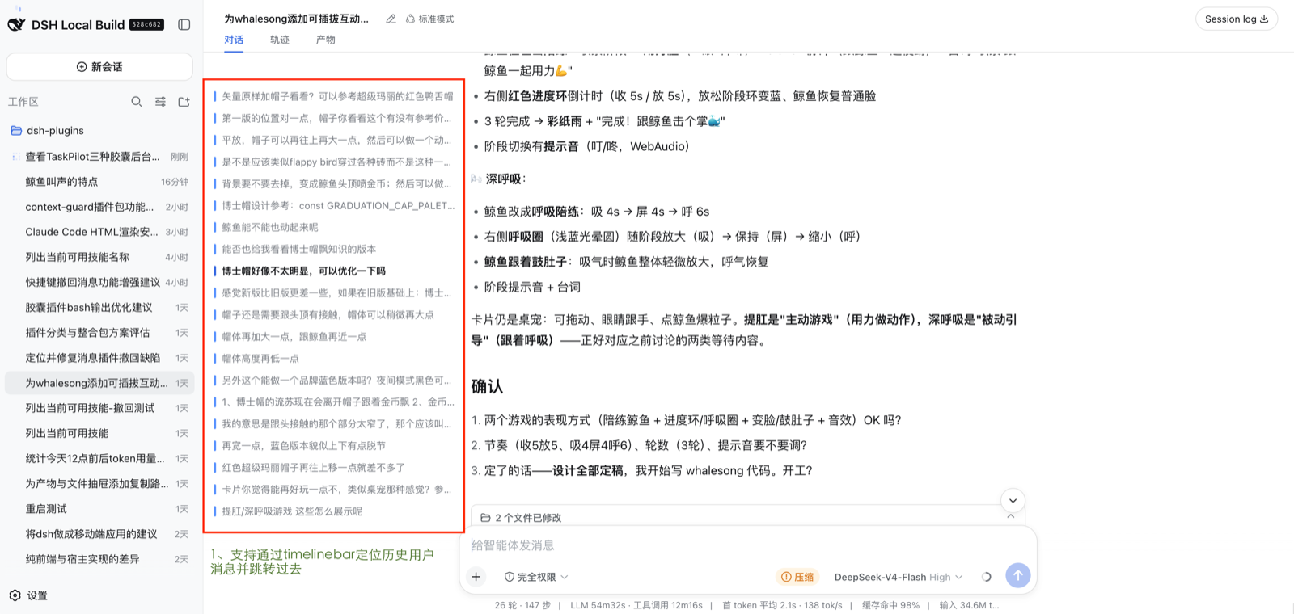Viewport: 1294px width, 614px height.
Task: Download the Session log
Action: pos(1237,19)
